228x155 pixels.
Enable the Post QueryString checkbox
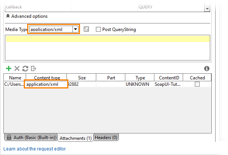coord(98,29)
